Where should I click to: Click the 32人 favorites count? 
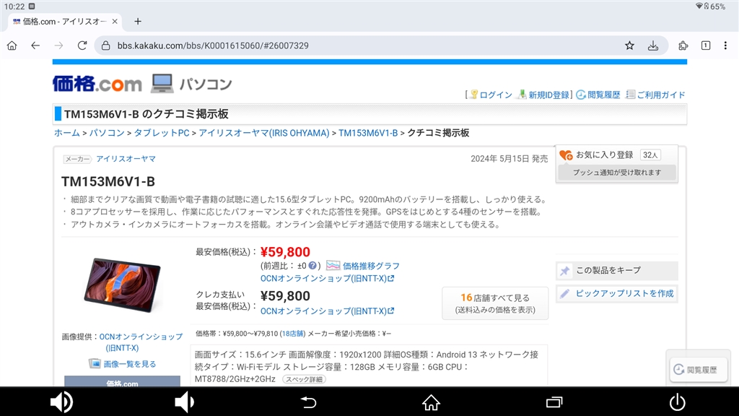[650, 155]
